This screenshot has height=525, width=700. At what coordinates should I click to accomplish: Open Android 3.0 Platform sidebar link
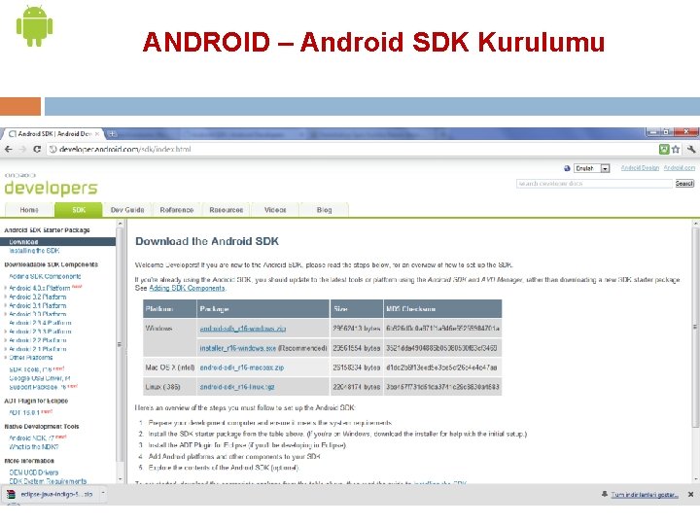point(38,314)
